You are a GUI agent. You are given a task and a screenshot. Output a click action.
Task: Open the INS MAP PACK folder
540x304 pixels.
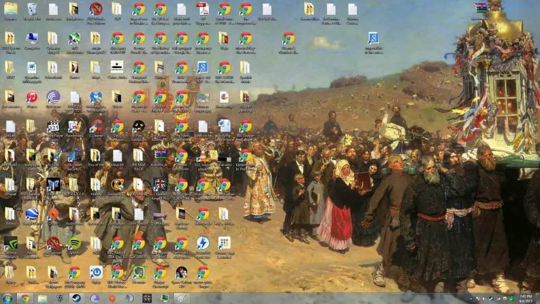139,160
